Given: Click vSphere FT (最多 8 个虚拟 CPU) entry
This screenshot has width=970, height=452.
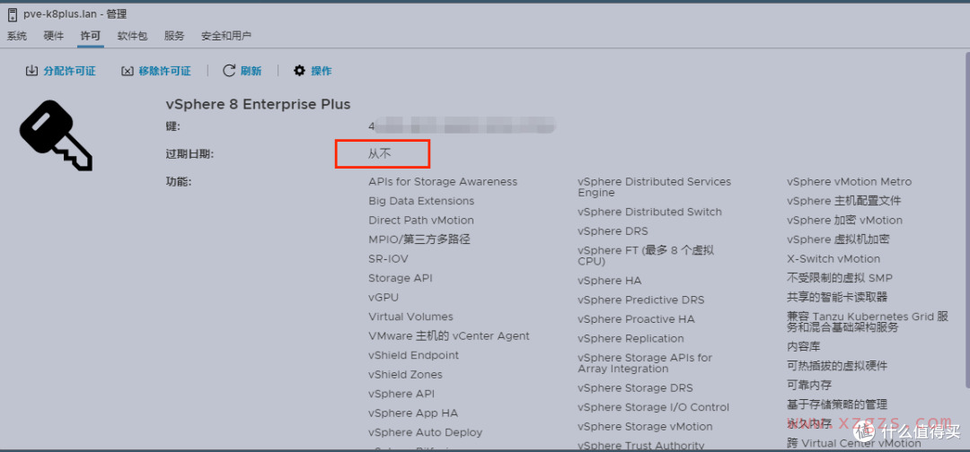Looking at the screenshot, I should point(646,256).
